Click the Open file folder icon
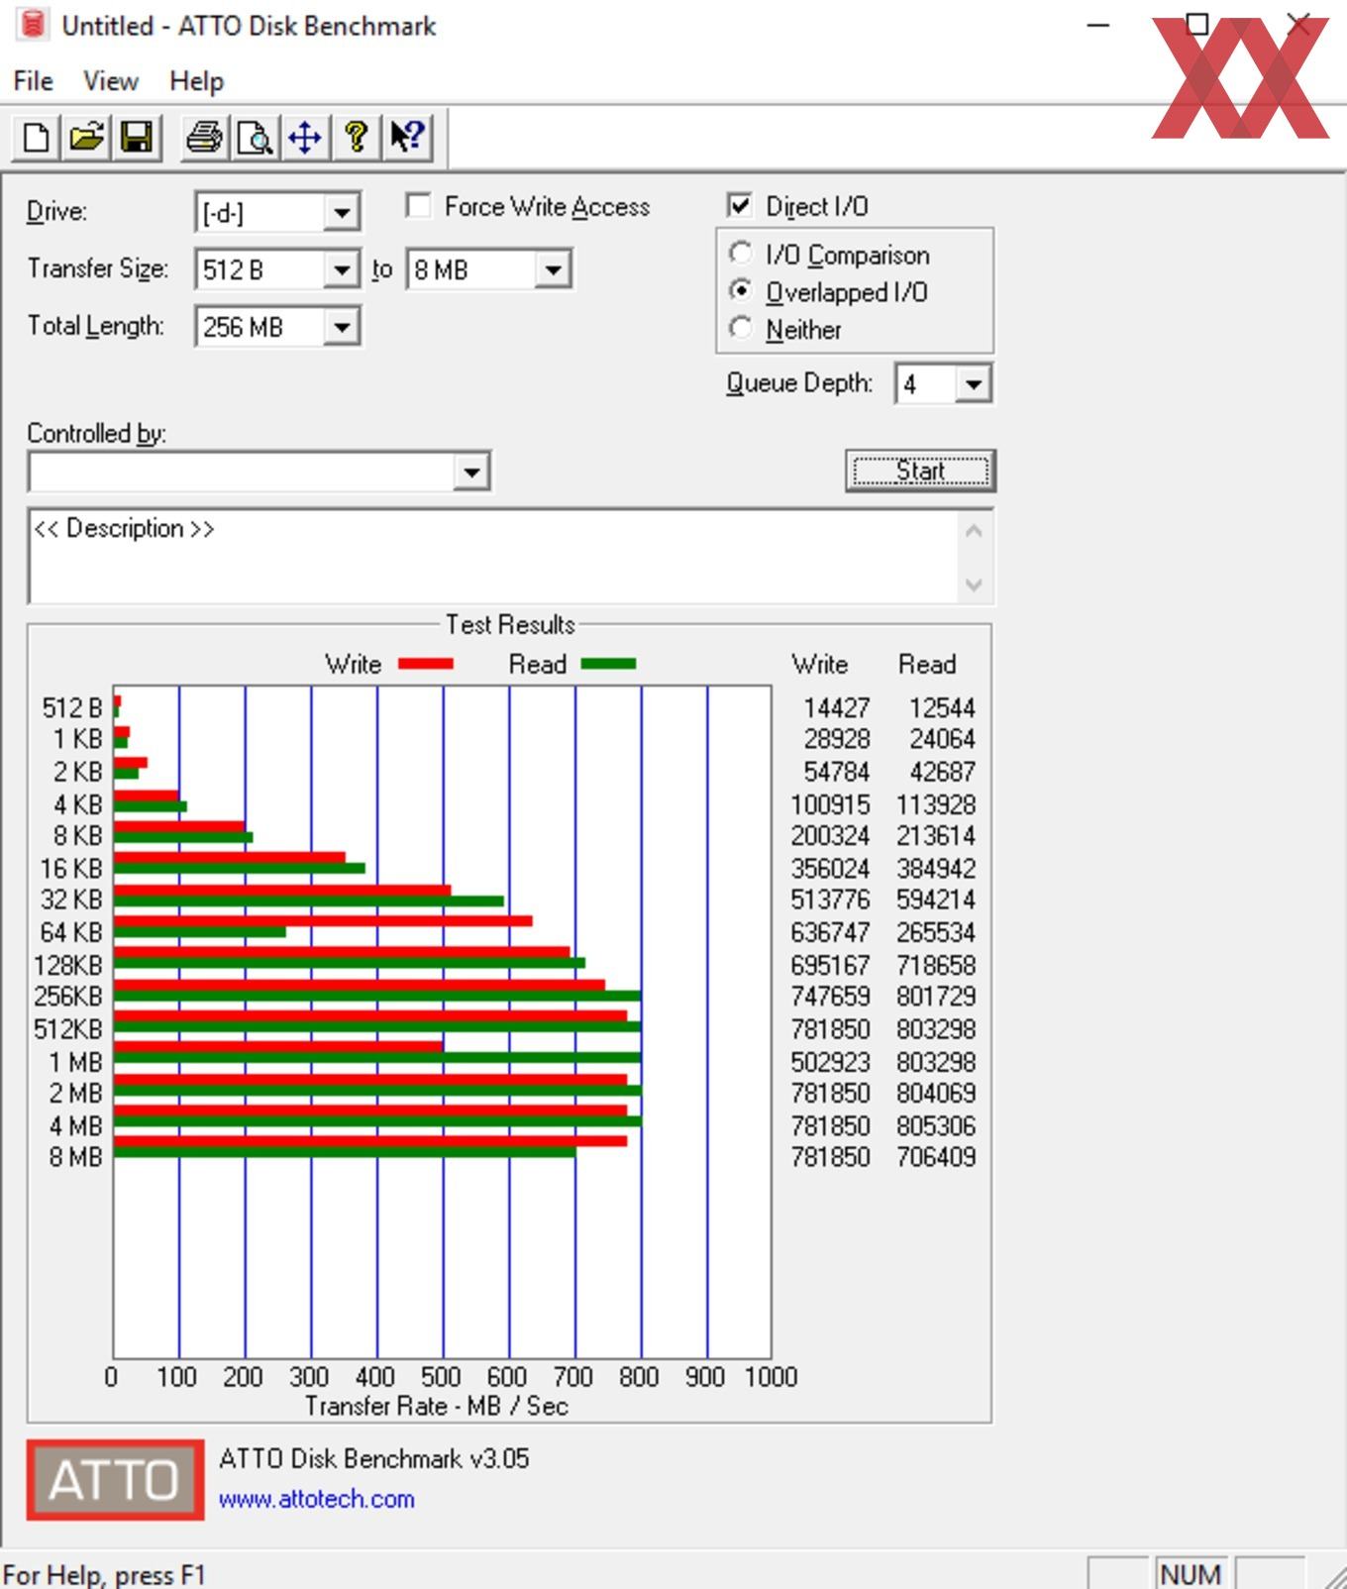1347x1589 pixels. point(86,137)
